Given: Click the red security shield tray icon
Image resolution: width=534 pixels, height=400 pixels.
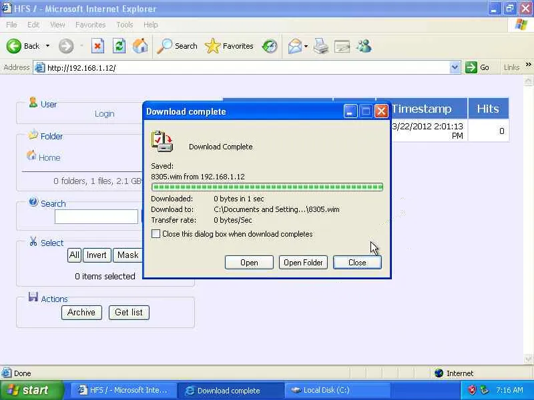Looking at the screenshot, I should point(472,390).
